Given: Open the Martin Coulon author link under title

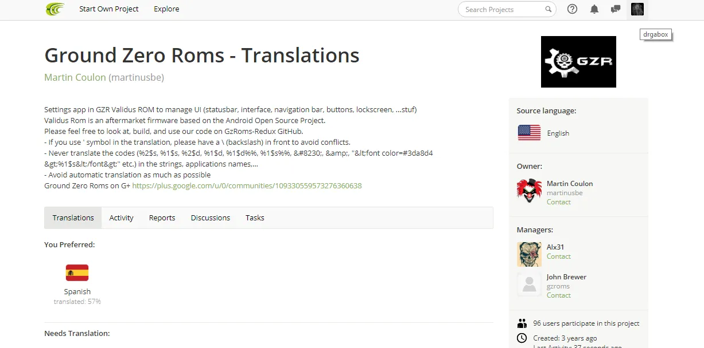Looking at the screenshot, I should pyautogui.click(x=75, y=77).
